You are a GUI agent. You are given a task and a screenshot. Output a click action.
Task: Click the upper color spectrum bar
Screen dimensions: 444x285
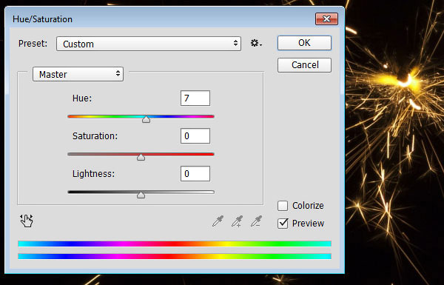coord(175,244)
